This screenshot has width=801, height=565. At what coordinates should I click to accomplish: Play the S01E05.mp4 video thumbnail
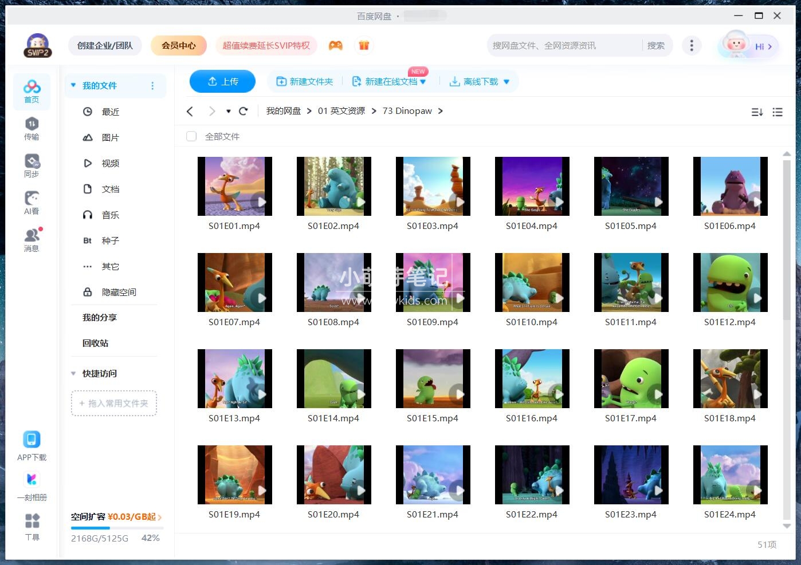pos(630,186)
